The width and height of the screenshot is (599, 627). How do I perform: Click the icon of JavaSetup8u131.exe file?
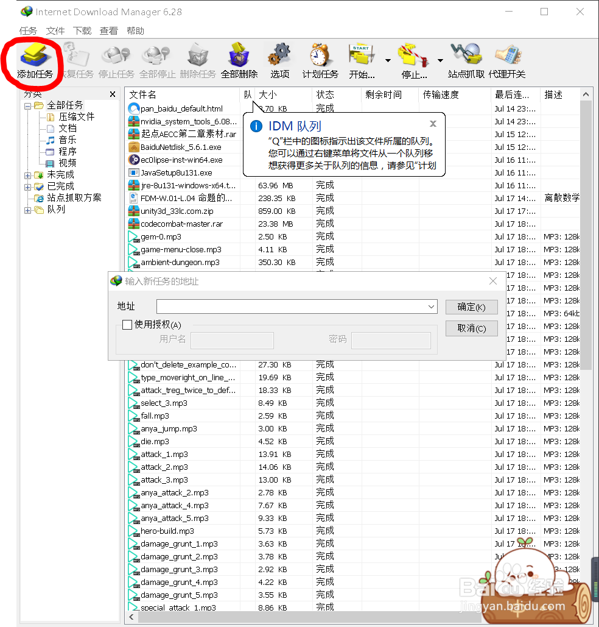pos(133,173)
